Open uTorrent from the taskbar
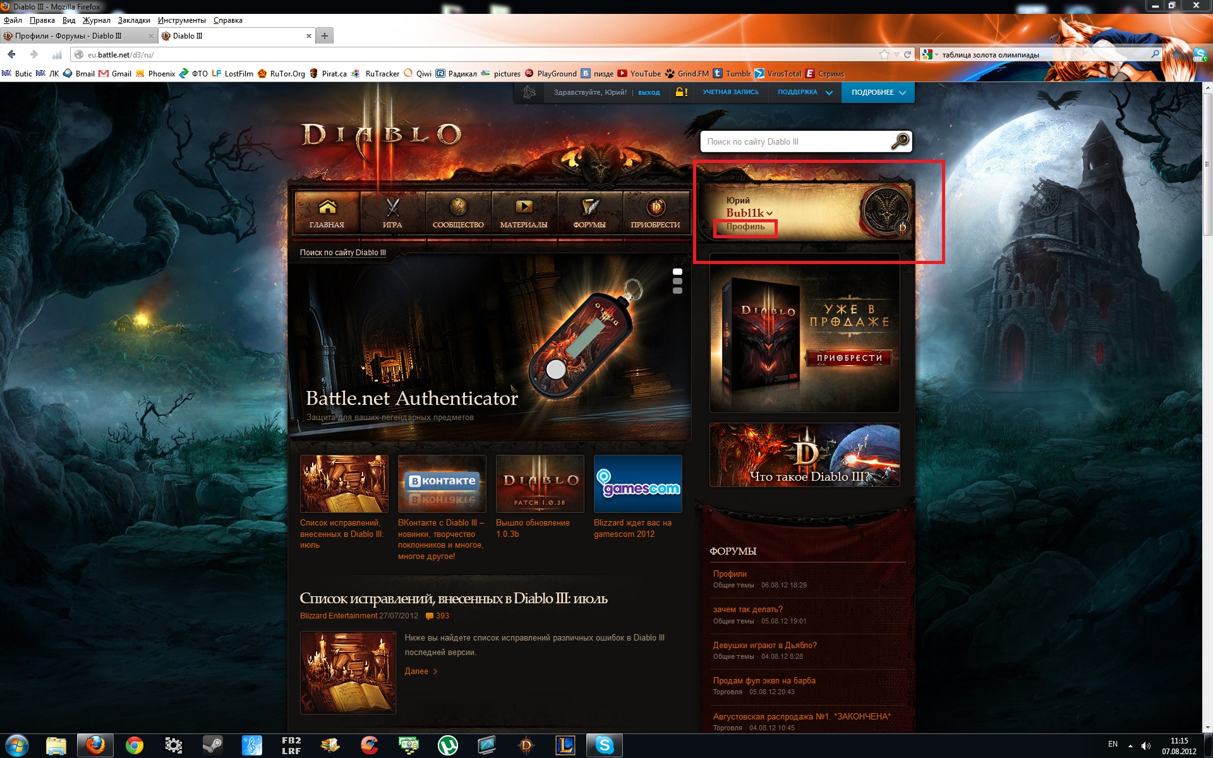1213x758 pixels. pos(448,745)
